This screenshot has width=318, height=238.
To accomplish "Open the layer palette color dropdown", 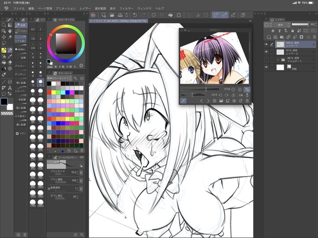I will coord(267,25).
